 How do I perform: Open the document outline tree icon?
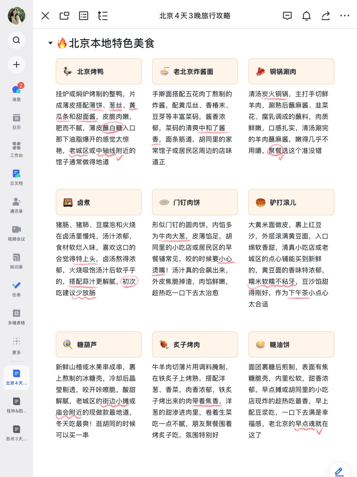[x=103, y=16]
